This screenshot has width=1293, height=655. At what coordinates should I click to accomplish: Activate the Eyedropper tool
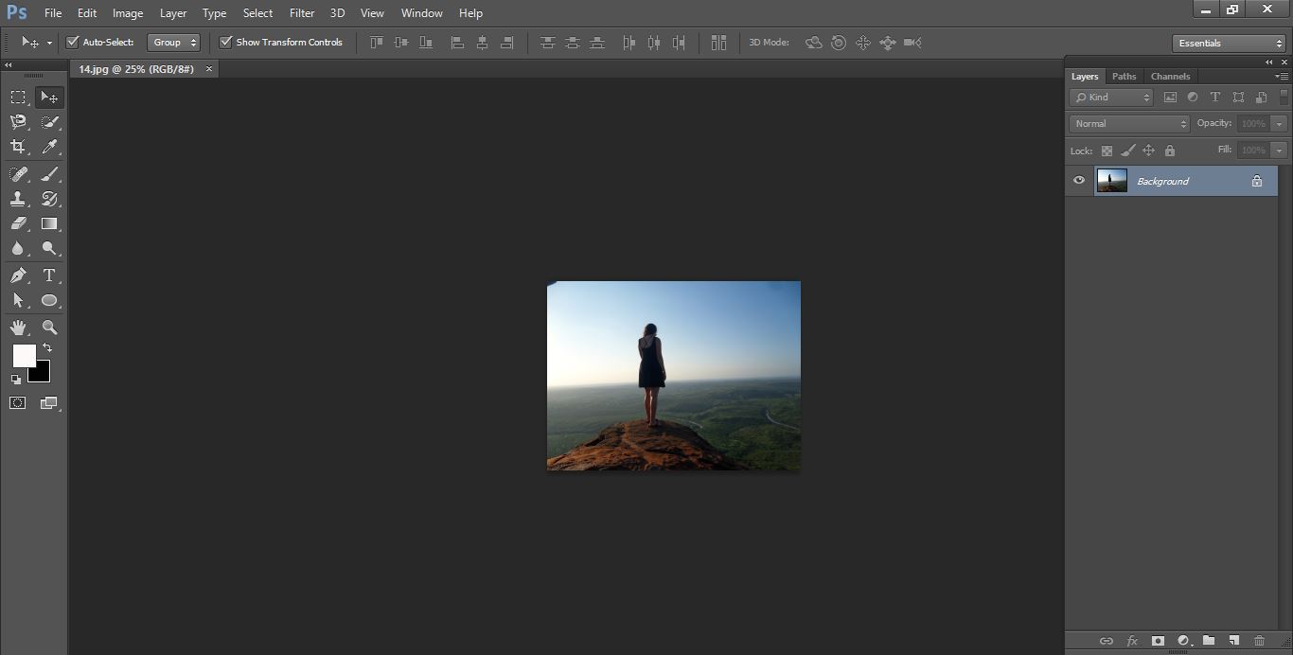pos(49,146)
